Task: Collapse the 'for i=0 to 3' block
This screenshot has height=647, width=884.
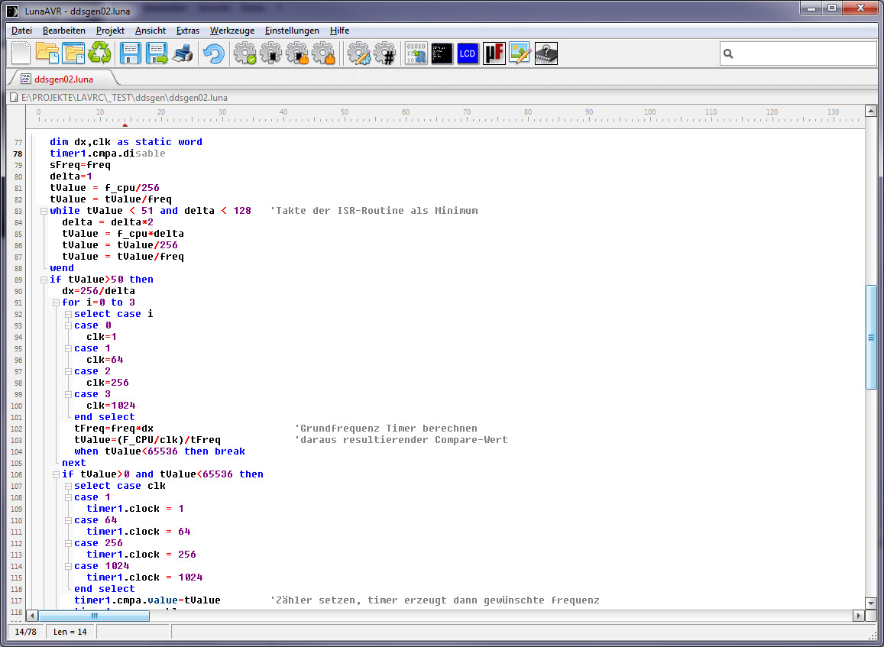Action: [56, 302]
